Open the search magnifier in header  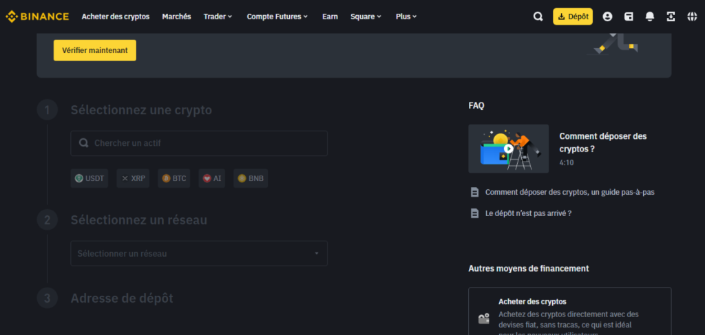(538, 17)
